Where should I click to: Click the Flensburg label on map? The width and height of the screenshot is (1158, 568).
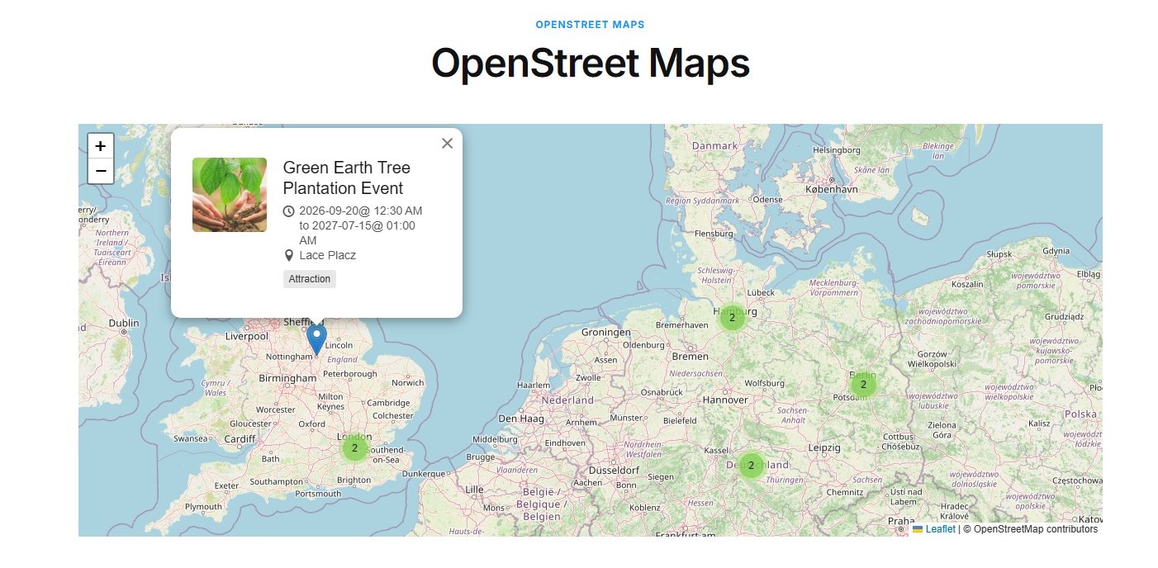[714, 234]
